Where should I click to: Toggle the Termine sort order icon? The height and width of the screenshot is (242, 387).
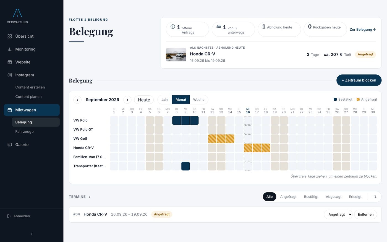click(375, 197)
